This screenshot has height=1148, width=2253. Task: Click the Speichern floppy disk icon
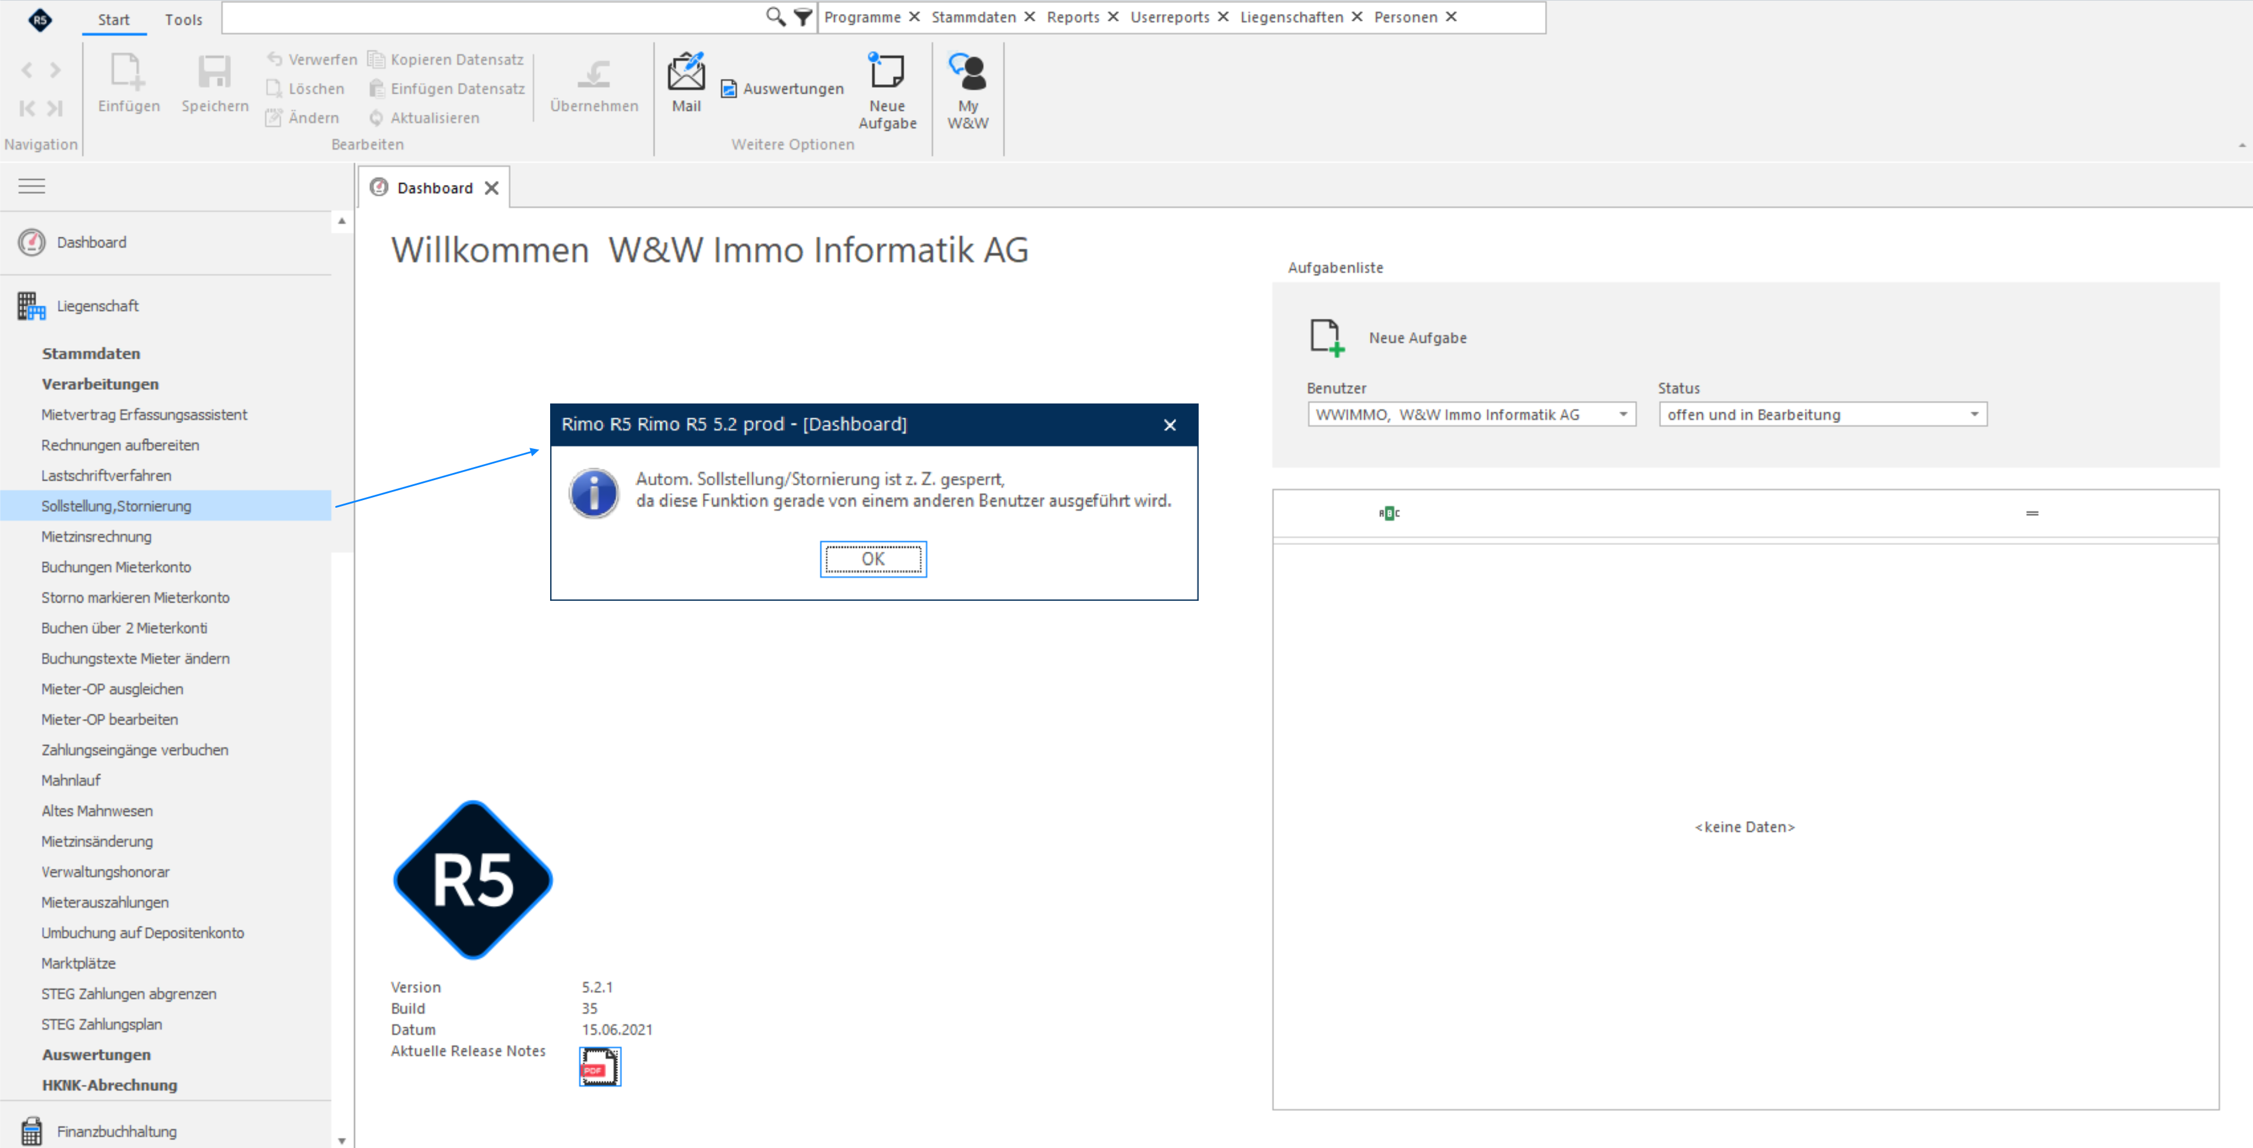click(214, 72)
